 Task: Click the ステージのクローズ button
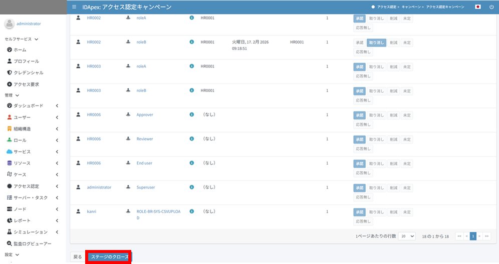click(110, 256)
